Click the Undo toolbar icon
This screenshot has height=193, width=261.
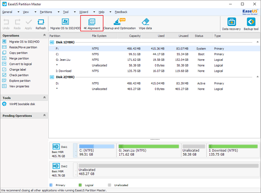[6, 24]
